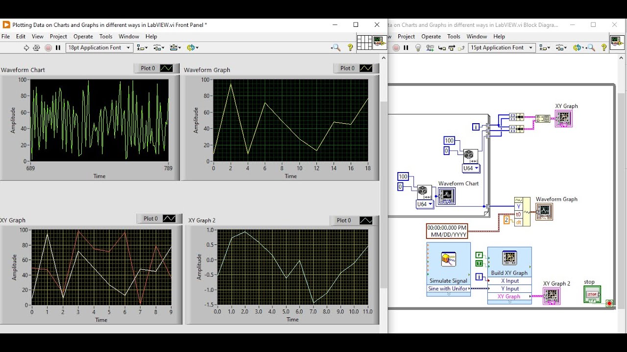Screen dimensions: 627x352
Task: Select the Waveform Graph terminal
Action: click(x=544, y=212)
